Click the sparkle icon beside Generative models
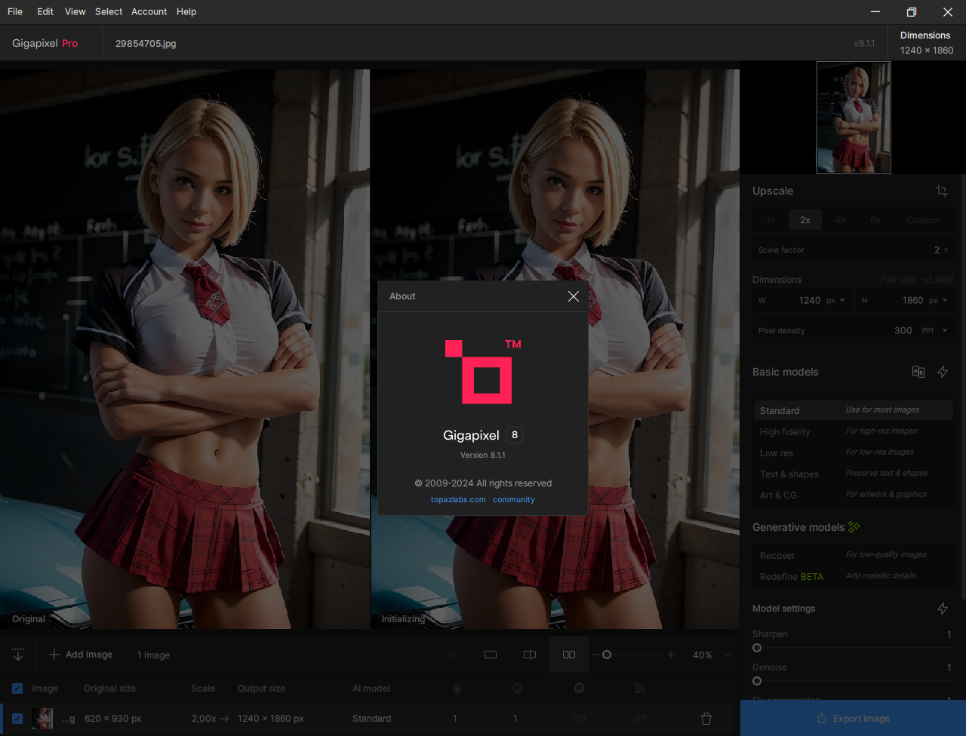Viewport: 966px width, 736px height. tap(854, 527)
